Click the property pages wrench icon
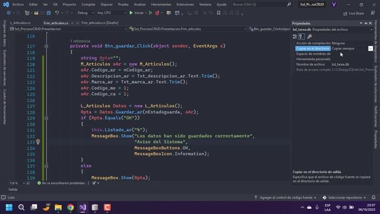Viewport: 380px width, 214px height. (309, 37)
